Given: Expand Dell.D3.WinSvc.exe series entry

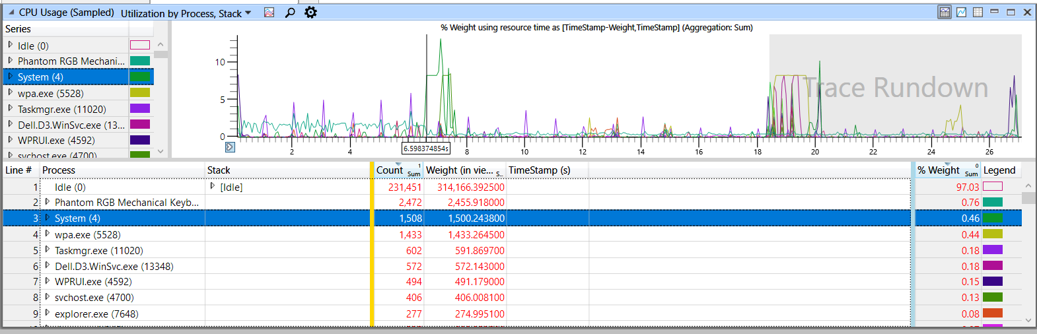Looking at the screenshot, I should coord(11,123).
